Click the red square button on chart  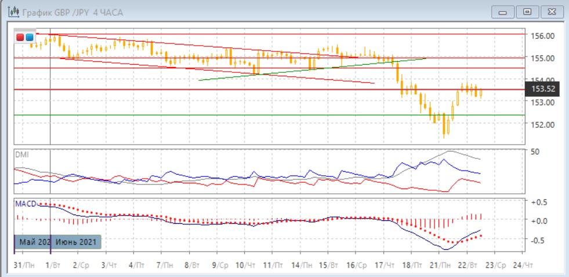point(20,37)
